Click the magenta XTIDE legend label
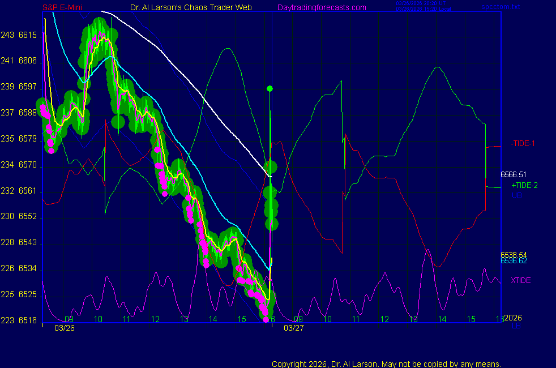 521,280
